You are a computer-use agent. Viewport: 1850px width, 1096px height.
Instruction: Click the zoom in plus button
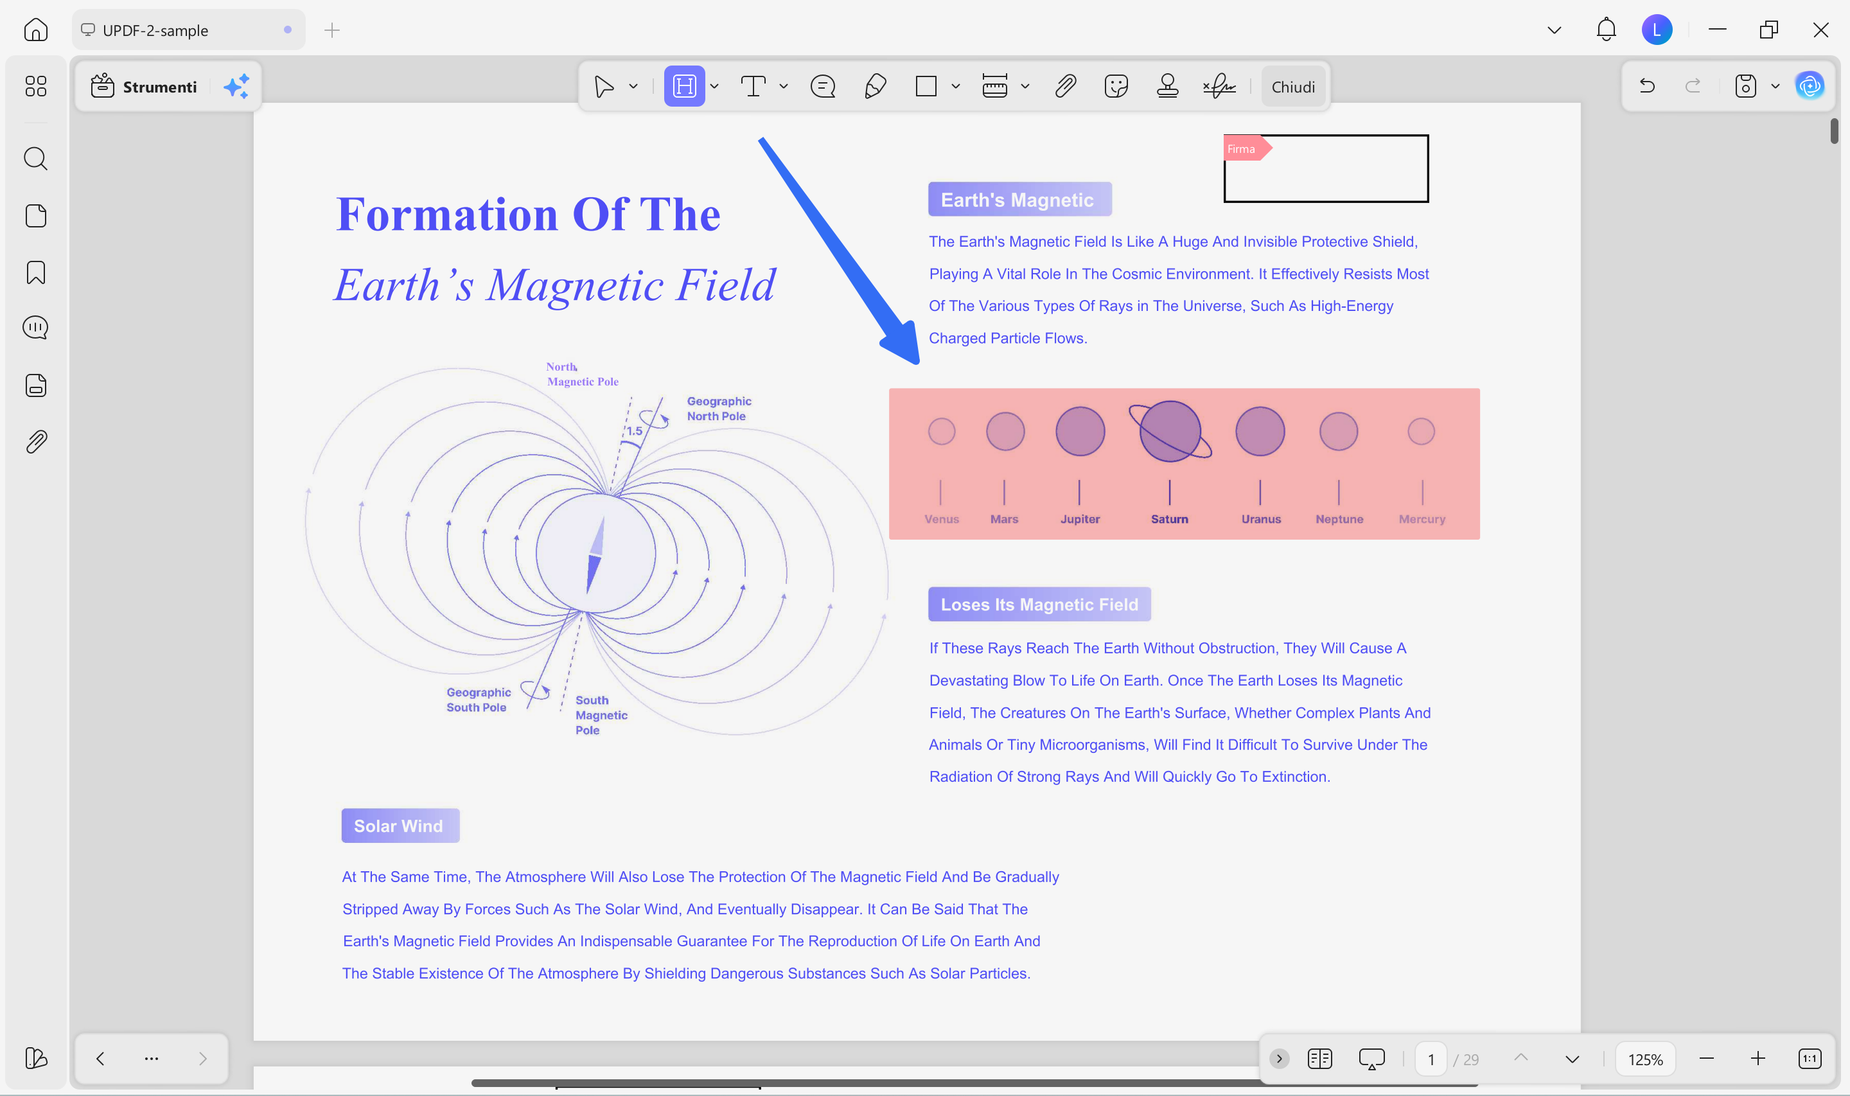pyautogui.click(x=1758, y=1058)
